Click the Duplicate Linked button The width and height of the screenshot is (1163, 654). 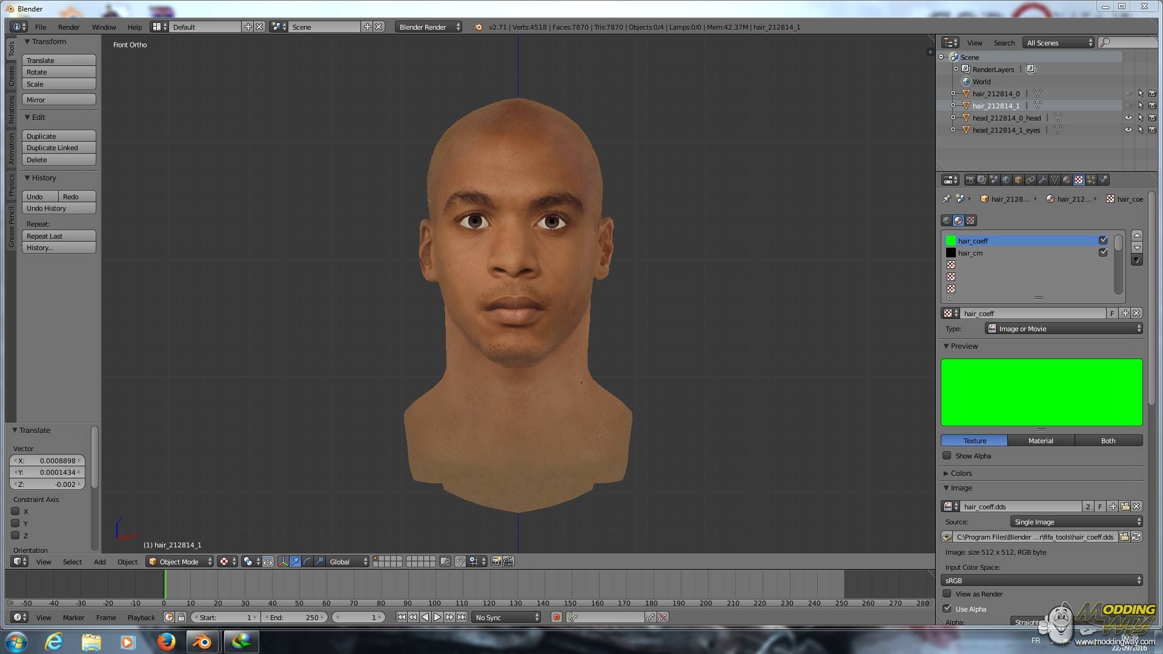pyautogui.click(x=59, y=148)
